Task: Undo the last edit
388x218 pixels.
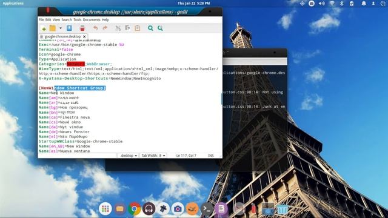Action: pos(96,28)
